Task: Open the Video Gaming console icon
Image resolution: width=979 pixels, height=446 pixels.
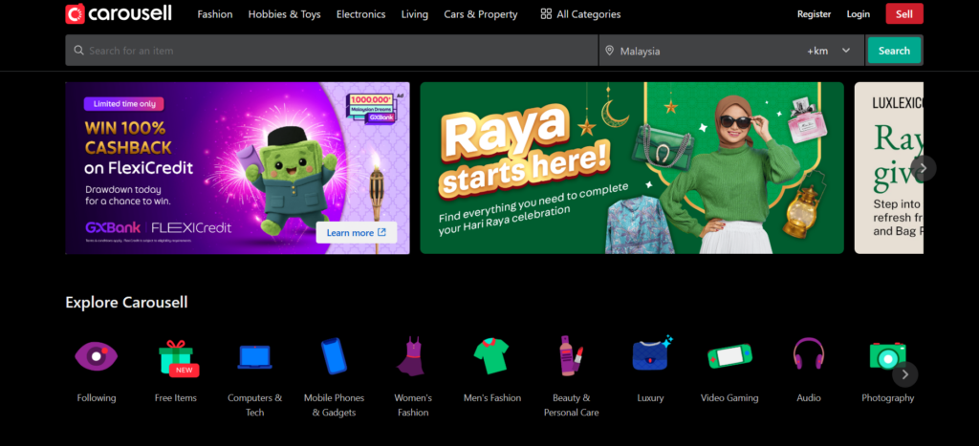Action: tap(729, 356)
